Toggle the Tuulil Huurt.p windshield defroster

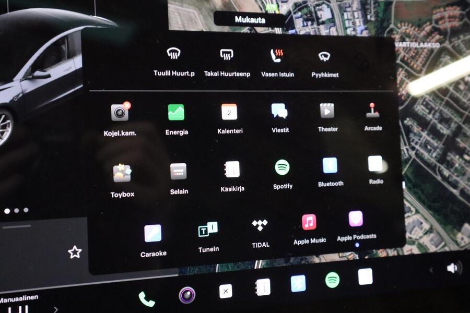point(173,54)
